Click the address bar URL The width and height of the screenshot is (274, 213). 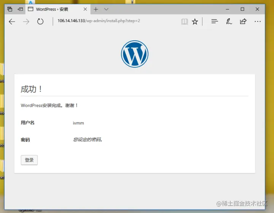click(99, 21)
